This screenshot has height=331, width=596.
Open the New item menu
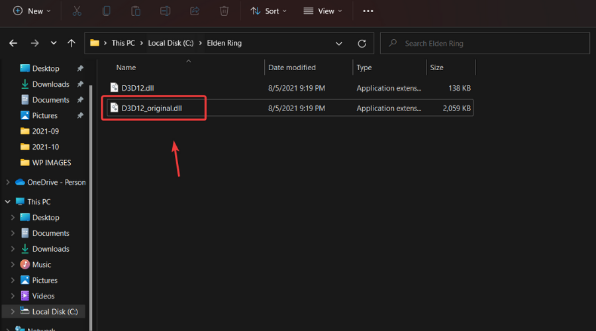(x=32, y=11)
